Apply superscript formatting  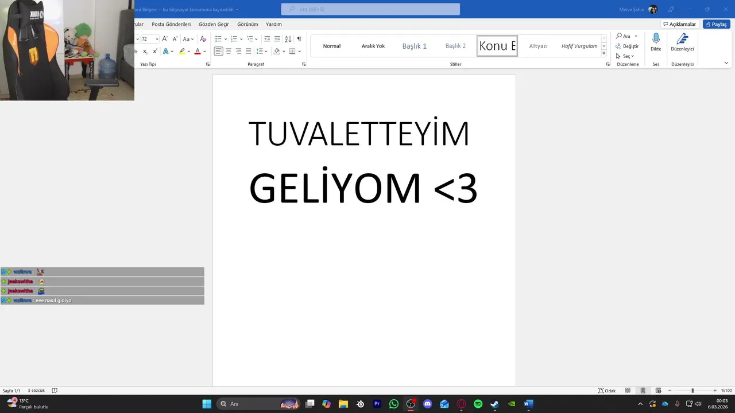pos(155,52)
